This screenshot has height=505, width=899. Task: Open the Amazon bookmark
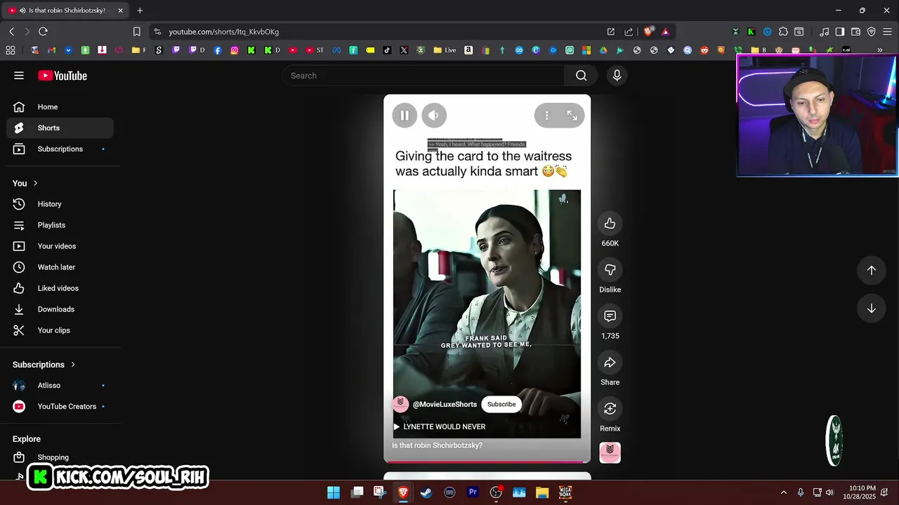pos(468,50)
